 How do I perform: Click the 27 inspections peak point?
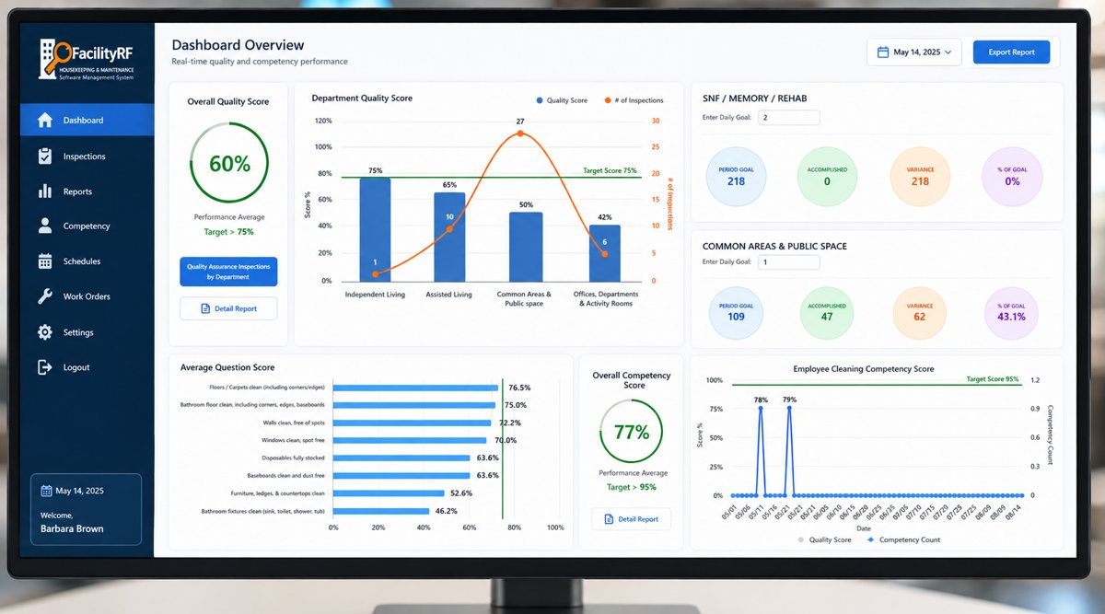coord(520,133)
